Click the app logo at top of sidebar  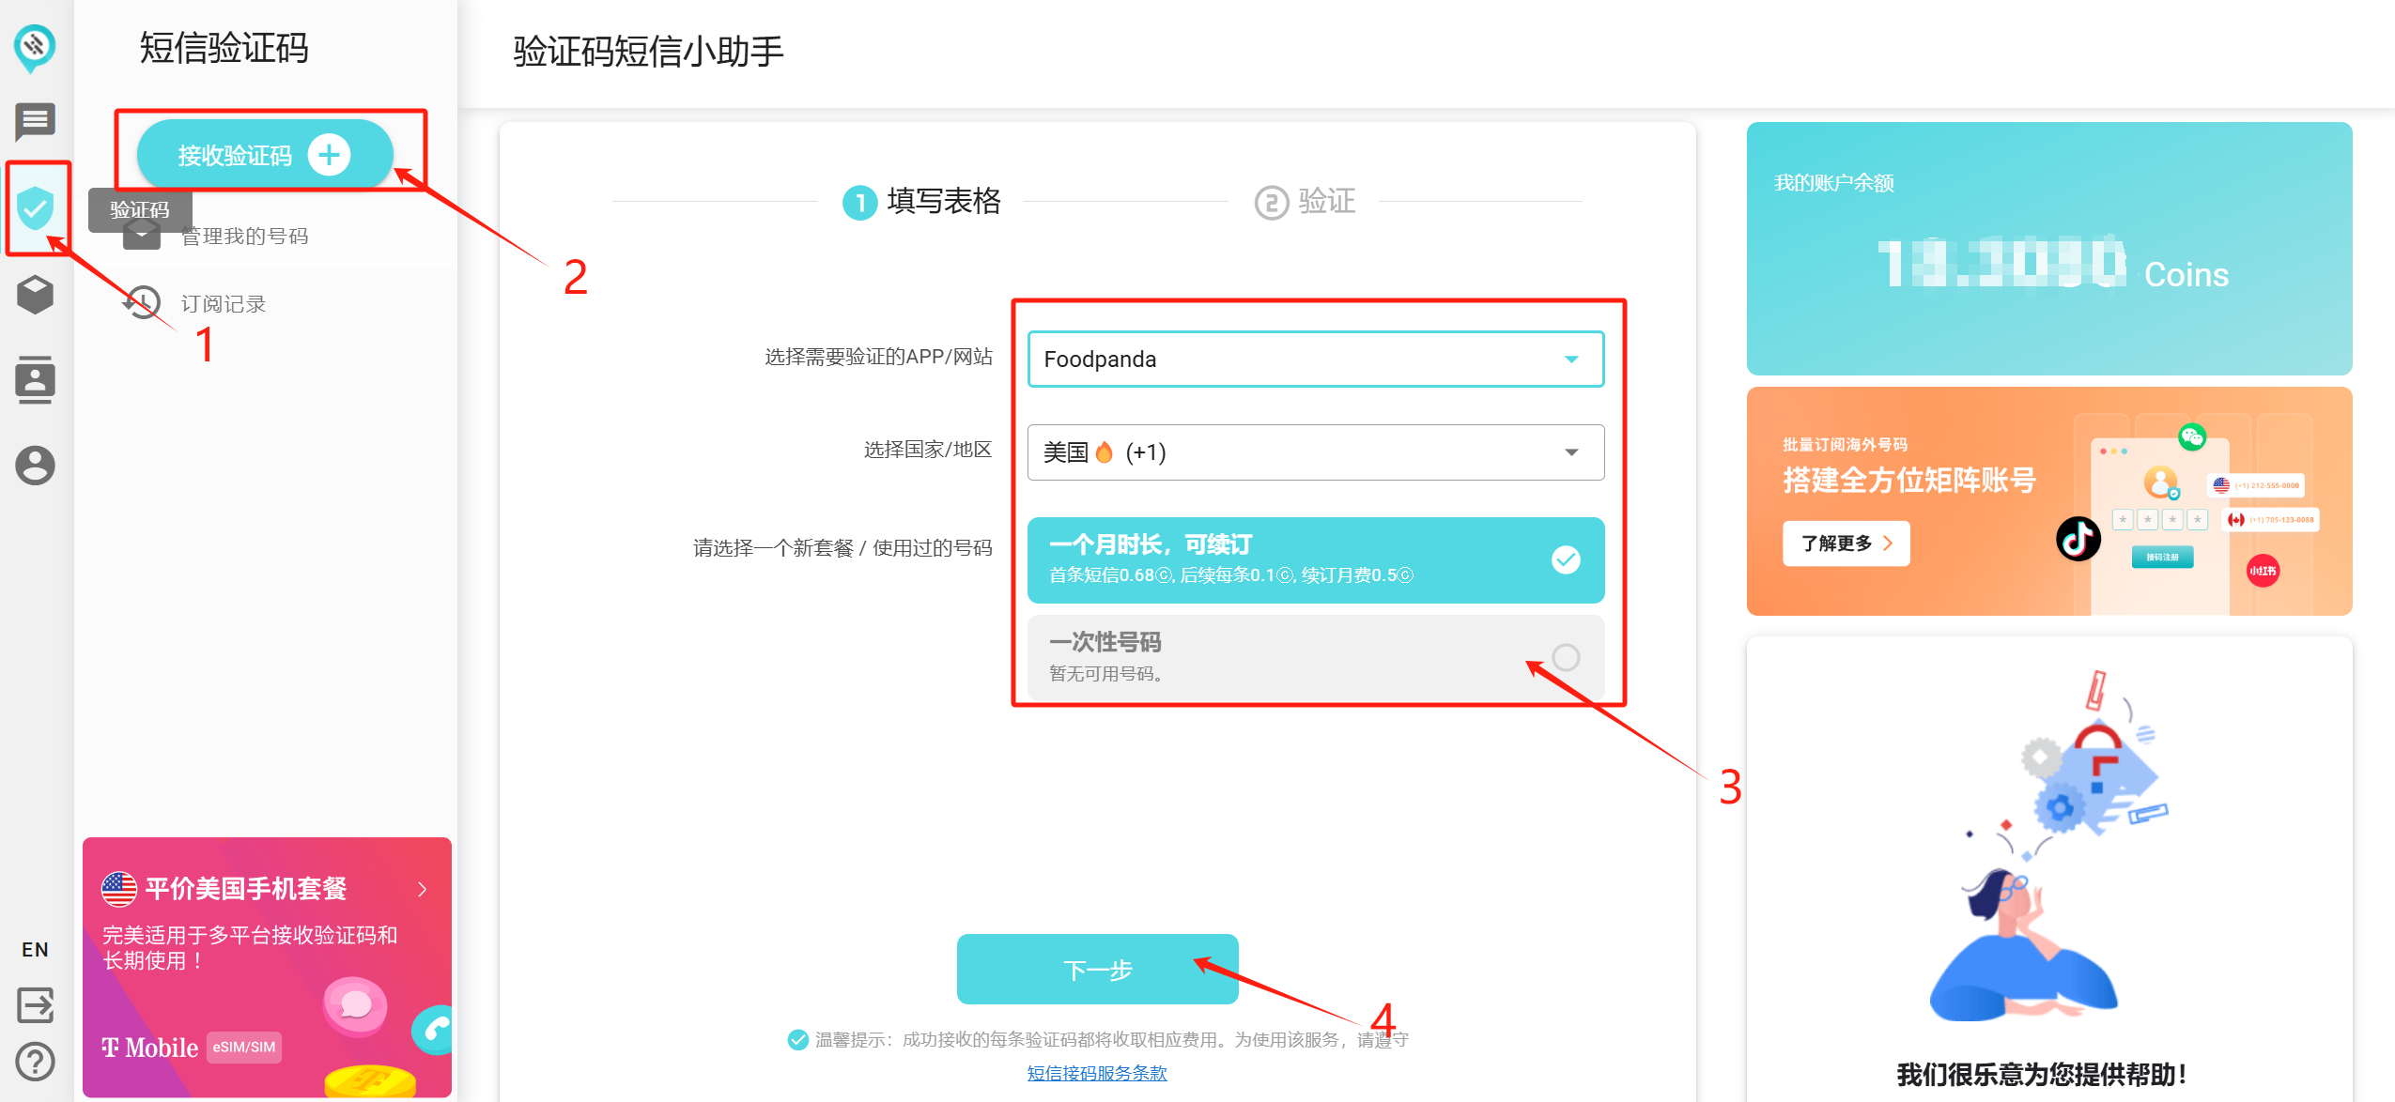coord(35,48)
